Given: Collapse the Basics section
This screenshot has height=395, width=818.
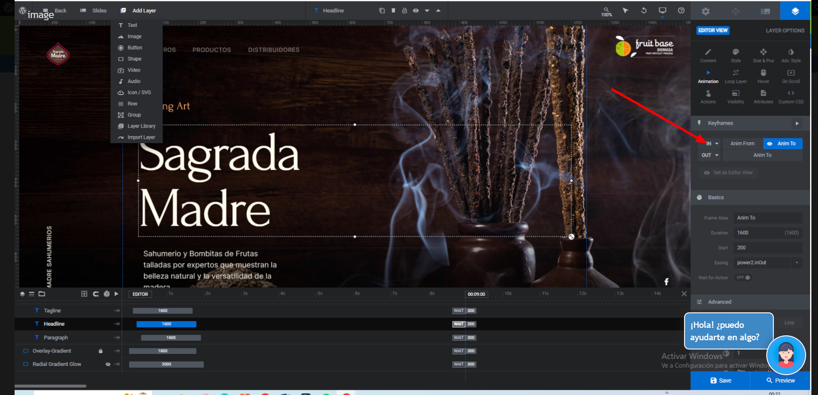Looking at the screenshot, I should [750, 197].
